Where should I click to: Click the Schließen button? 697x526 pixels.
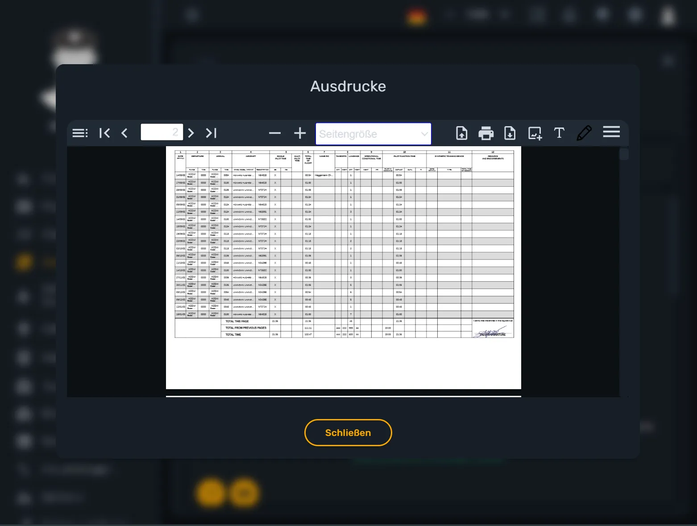coord(348,433)
